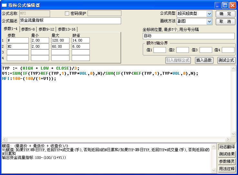Viewport: 238px width, 175px height.
Task: Click the 取消 button
Action: click(225, 22)
